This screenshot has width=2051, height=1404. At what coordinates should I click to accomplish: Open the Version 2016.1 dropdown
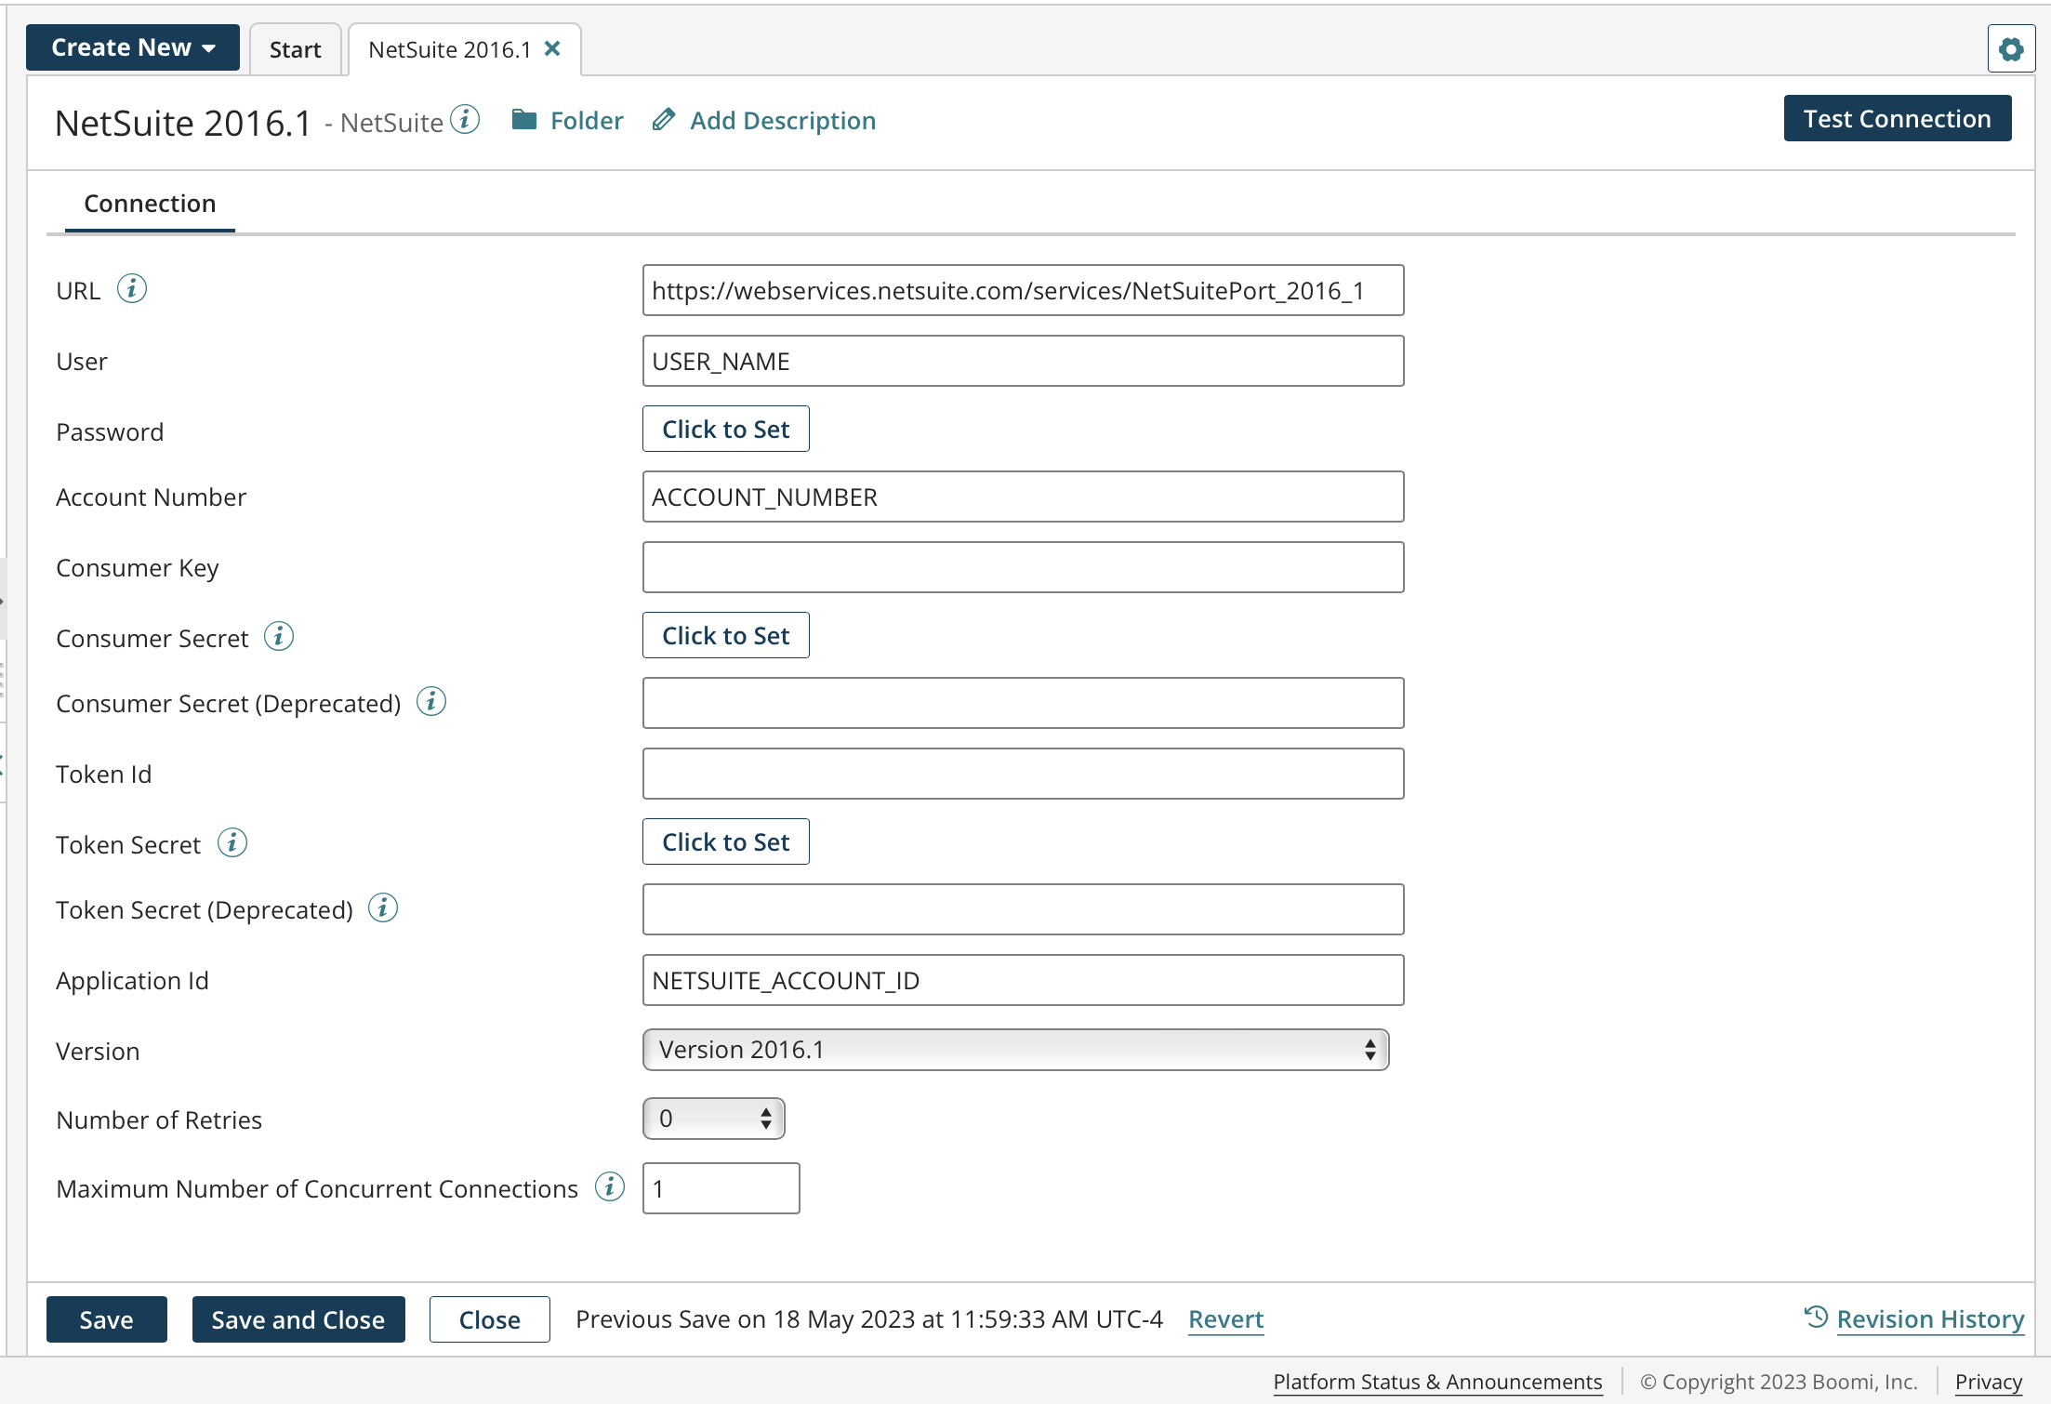click(x=1013, y=1049)
